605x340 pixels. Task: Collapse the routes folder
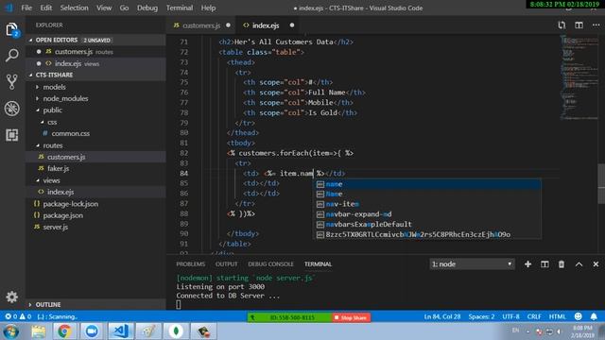(96, 145)
